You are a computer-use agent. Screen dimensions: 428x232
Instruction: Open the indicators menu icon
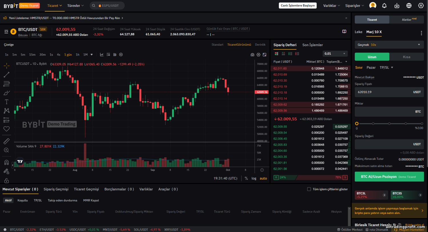click(x=108, y=55)
